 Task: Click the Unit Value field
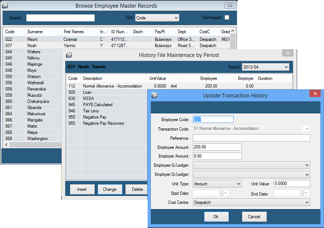pyautogui.click(x=292, y=184)
